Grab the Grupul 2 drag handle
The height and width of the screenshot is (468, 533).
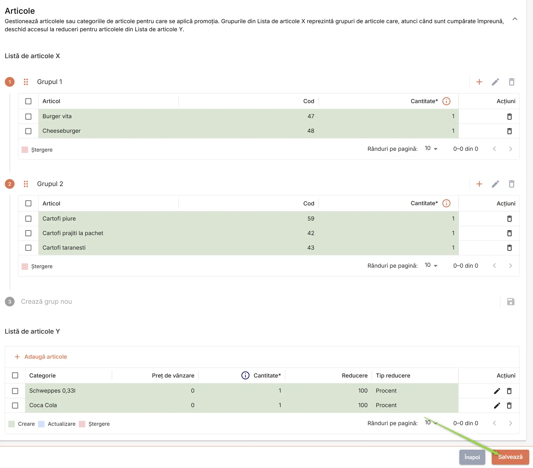(x=26, y=184)
